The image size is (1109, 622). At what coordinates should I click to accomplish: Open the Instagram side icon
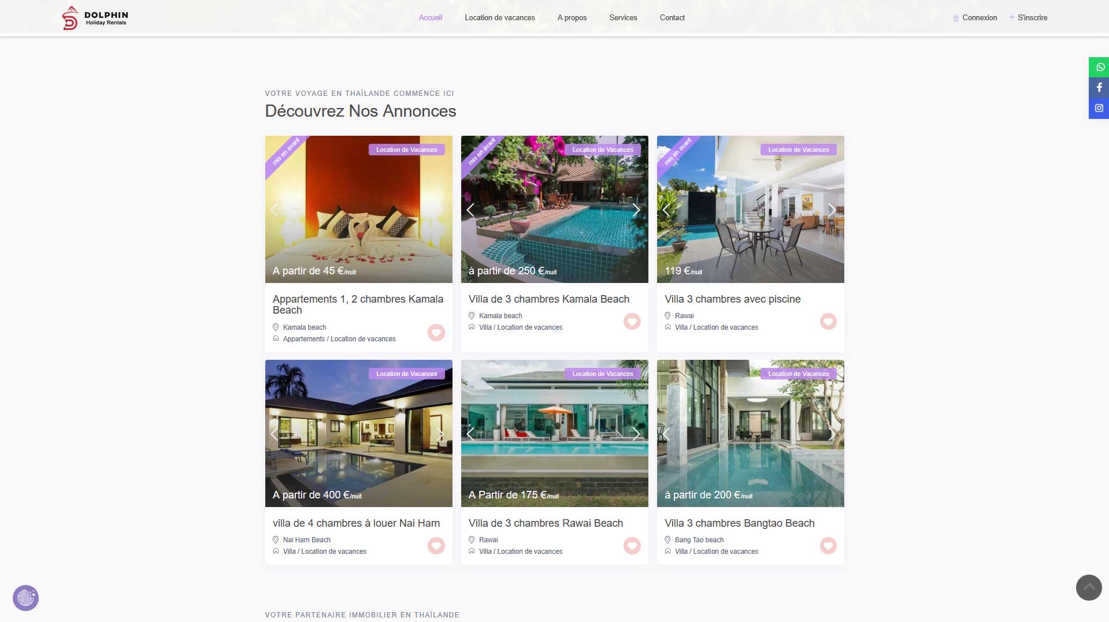pyautogui.click(x=1099, y=108)
